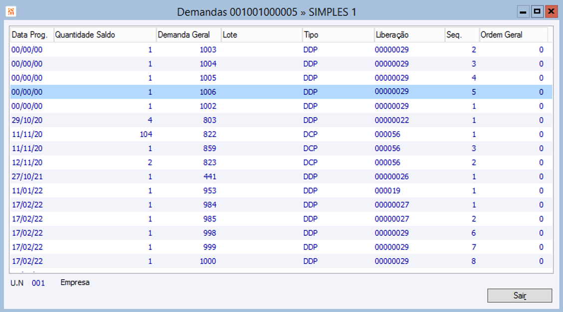Minimize the Demandas window
The image size is (563, 312).
pos(523,12)
